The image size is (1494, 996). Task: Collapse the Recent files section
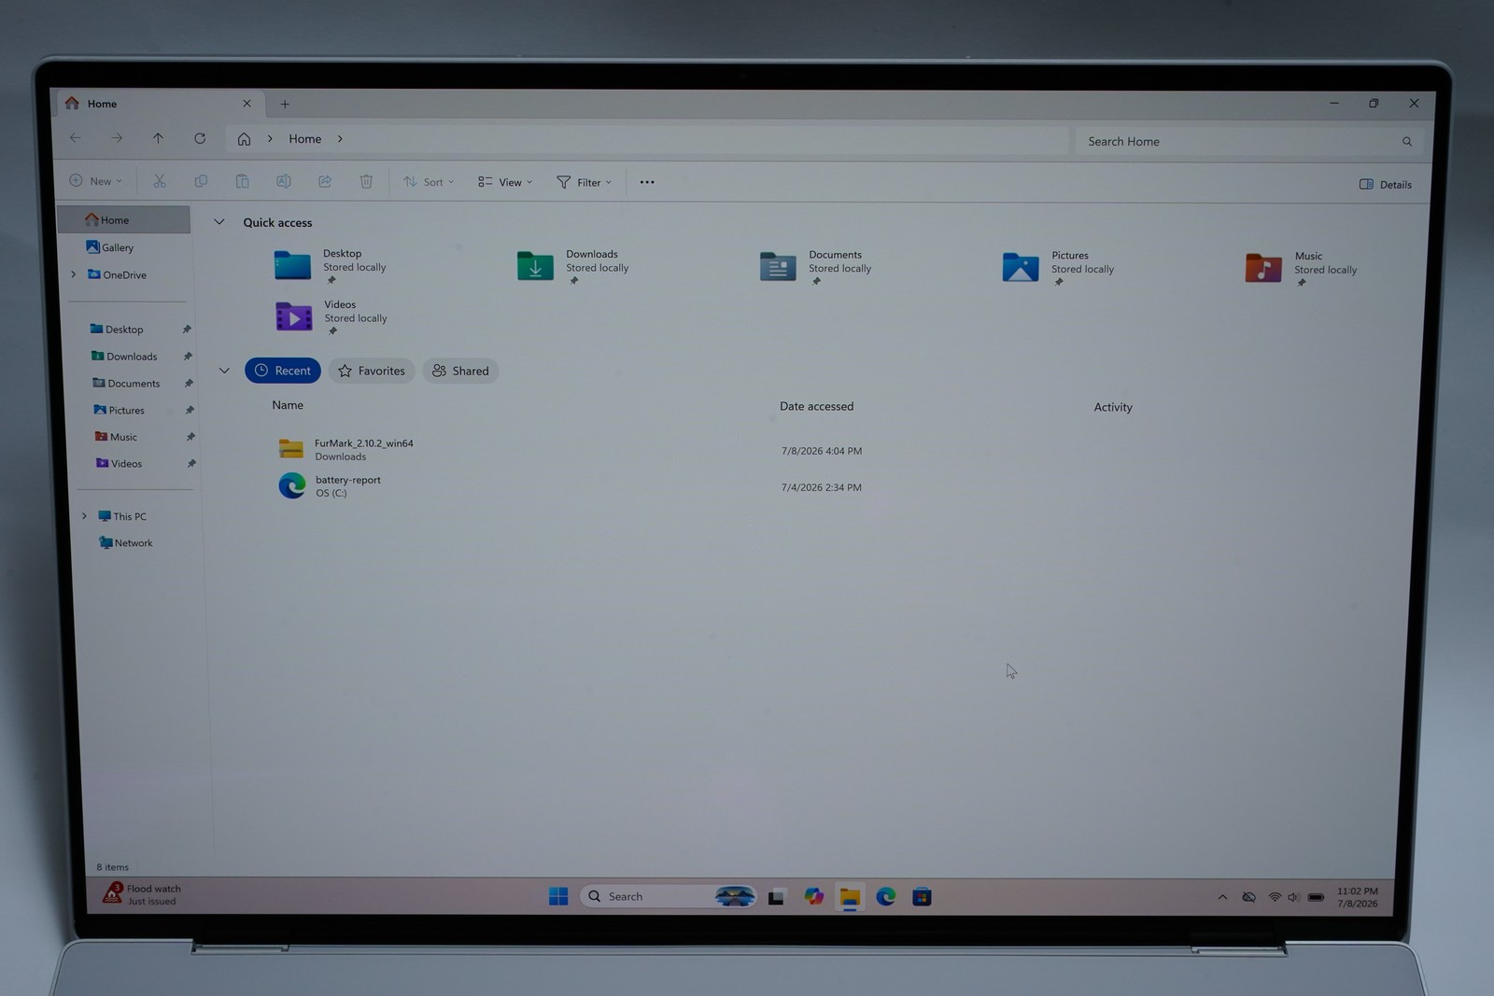(x=224, y=371)
